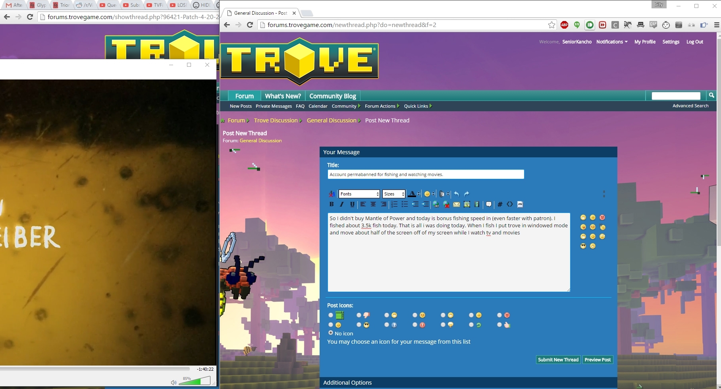This screenshot has width=721, height=389.
Task: Log Out of the forum
Action: pyautogui.click(x=694, y=42)
